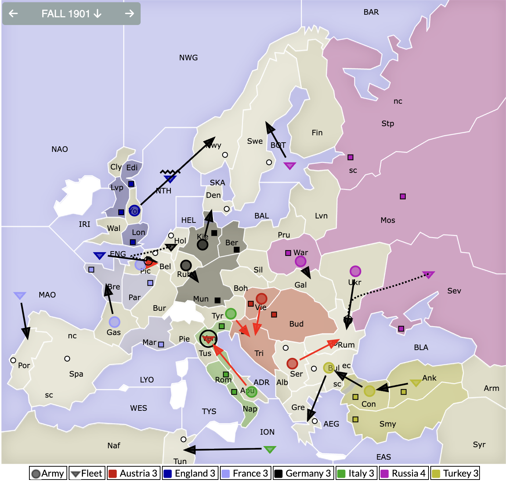Select the Turkish army in Constantinople
The height and width of the screenshot is (481, 506).
369,391
